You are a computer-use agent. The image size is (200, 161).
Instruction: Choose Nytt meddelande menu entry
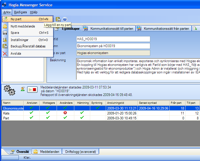(27, 26)
